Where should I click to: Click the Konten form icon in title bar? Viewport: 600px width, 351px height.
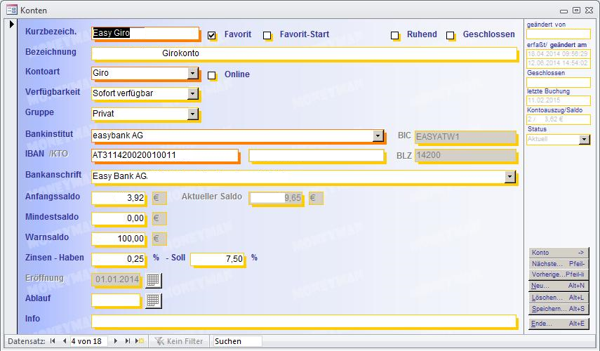[x=11, y=10]
